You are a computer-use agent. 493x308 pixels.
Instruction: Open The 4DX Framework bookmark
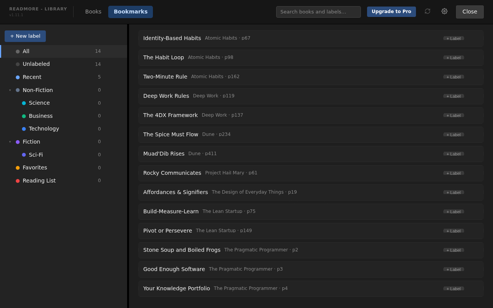[311, 115]
